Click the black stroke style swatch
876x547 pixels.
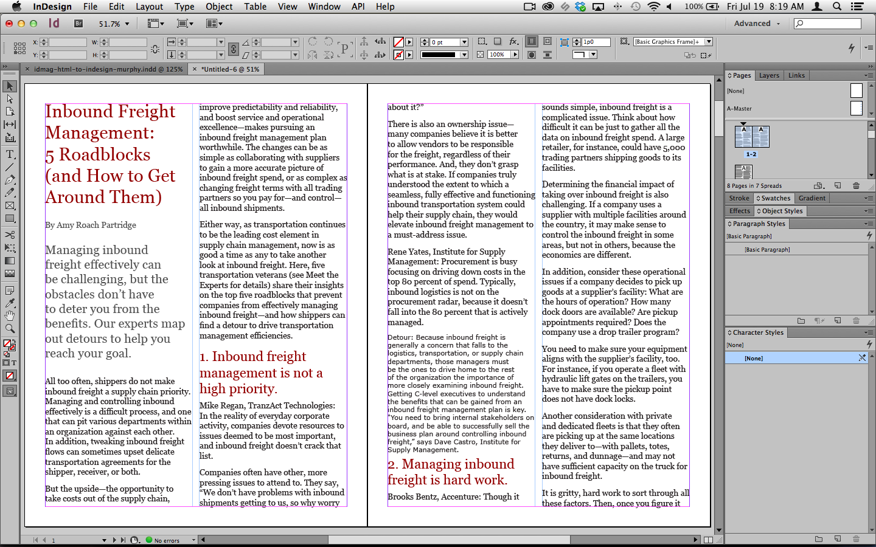click(x=439, y=55)
